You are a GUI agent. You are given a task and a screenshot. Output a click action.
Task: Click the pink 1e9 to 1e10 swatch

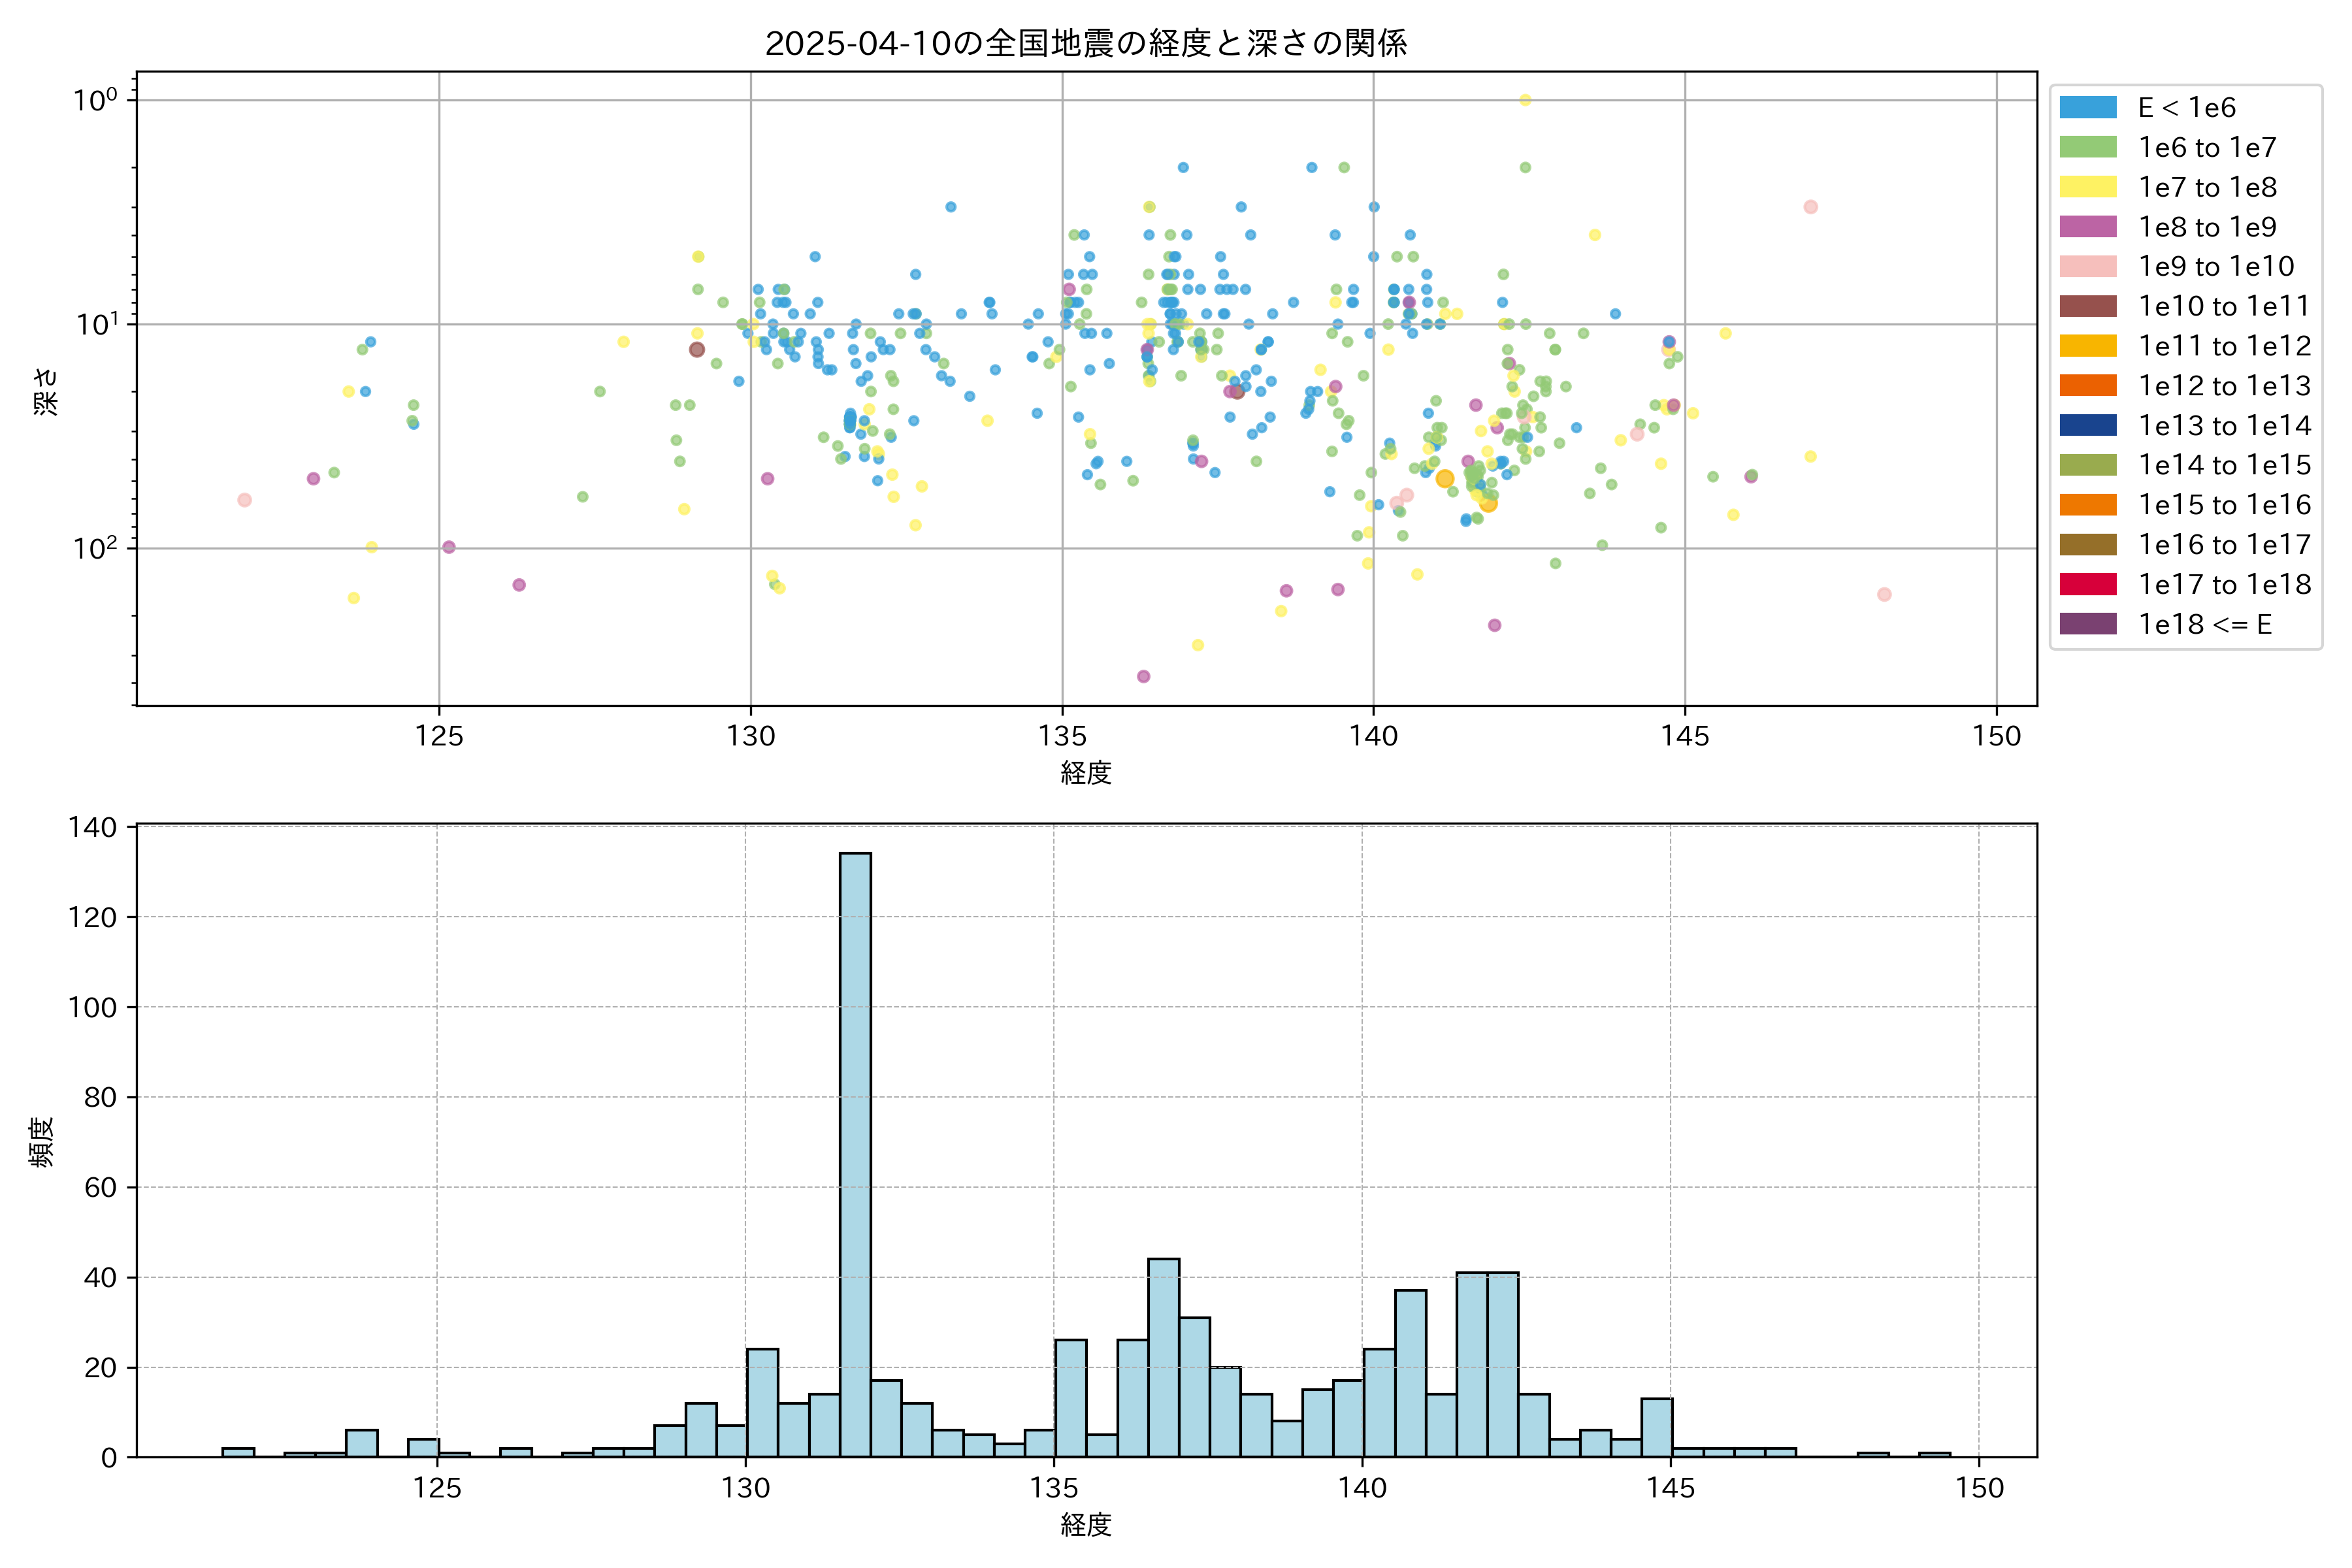pos(2088,266)
